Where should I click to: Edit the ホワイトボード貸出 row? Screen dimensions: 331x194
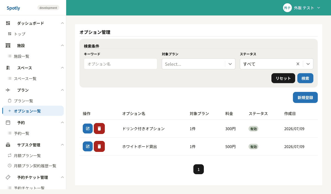[x=88, y=146]
